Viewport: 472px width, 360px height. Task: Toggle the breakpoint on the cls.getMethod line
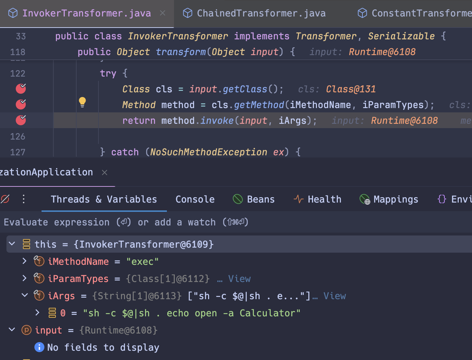pyautogui.click(x=20, y=104)
